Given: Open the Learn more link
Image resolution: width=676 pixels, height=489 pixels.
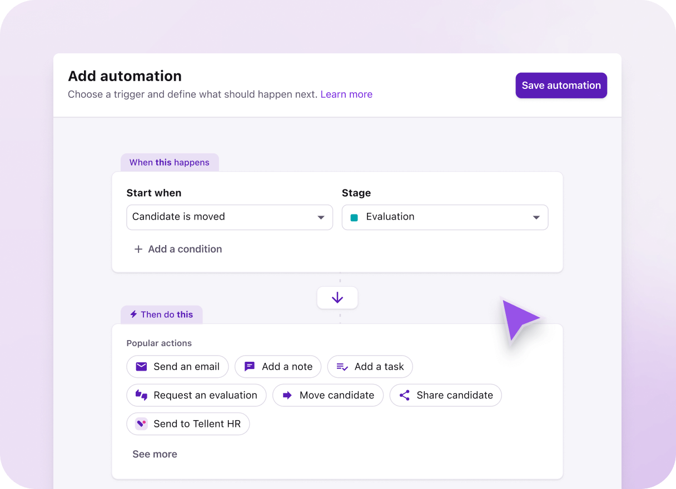Looking at the screenshot, I should click(x=346, y=94).
